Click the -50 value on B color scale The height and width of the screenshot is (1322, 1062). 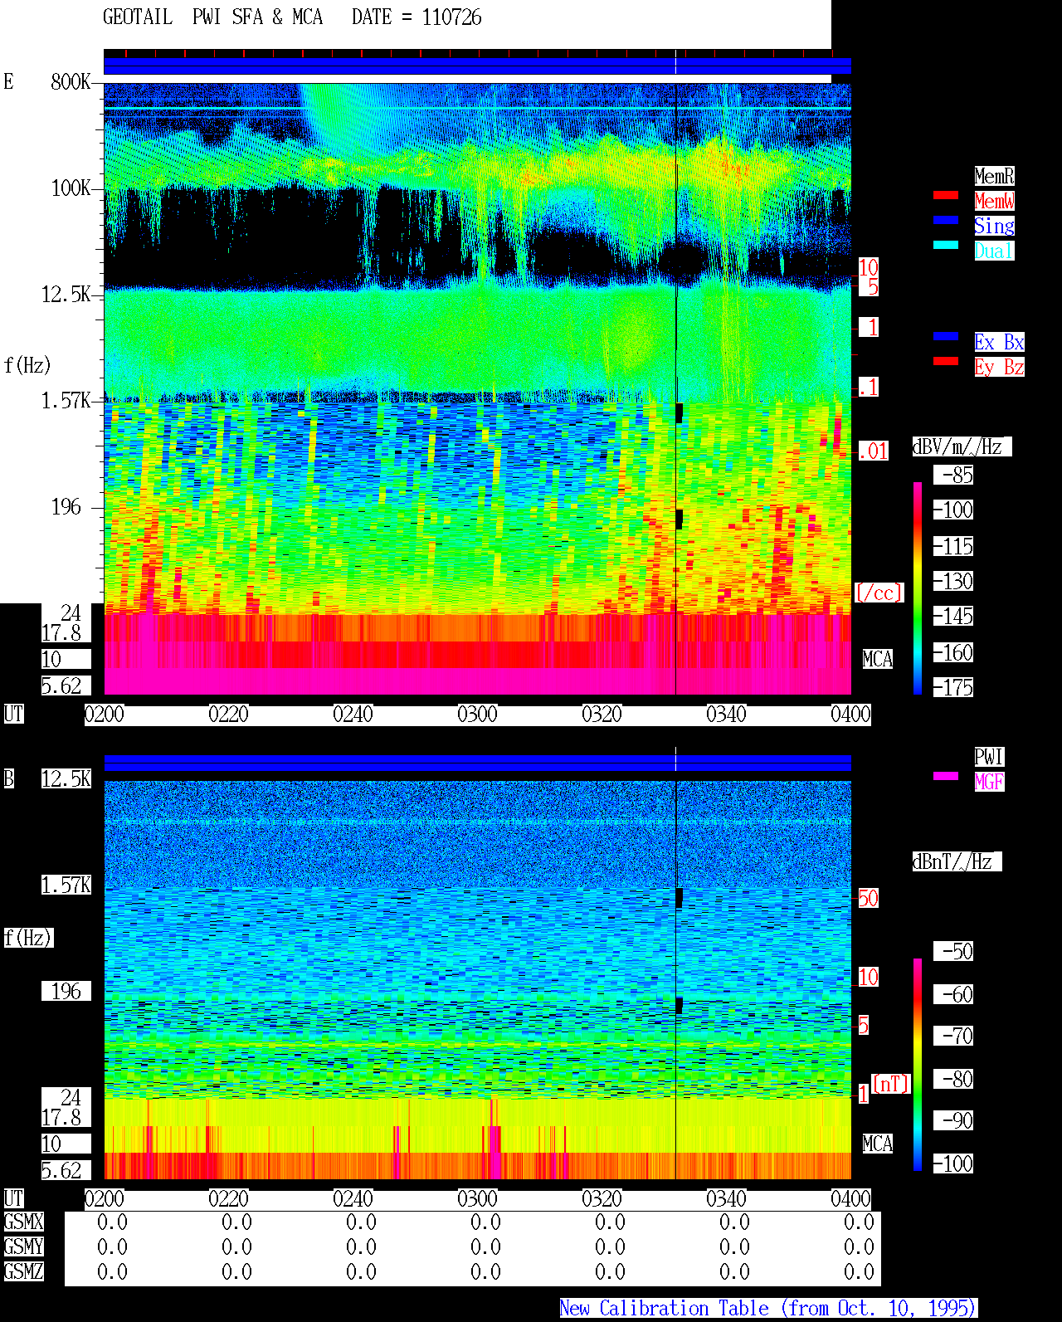954,951
